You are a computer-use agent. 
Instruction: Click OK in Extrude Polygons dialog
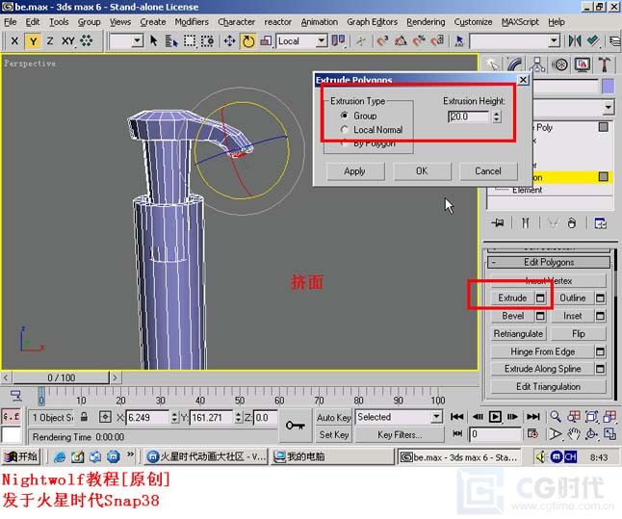click(422, 171)
